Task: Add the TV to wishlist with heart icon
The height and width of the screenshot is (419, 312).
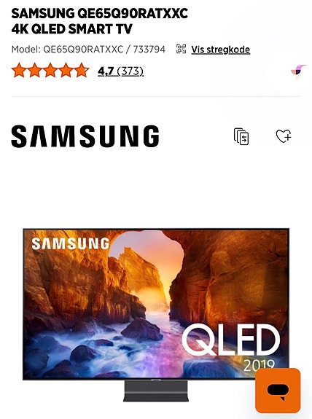Action: 284,136
